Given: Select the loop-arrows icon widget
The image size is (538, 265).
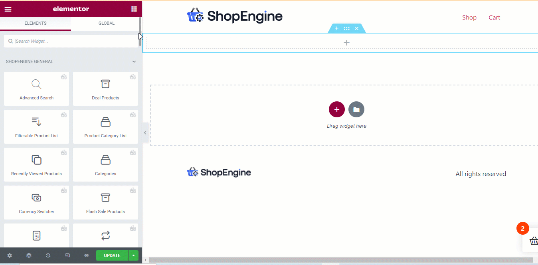Looking at the screenshot, I should [x=105, y=235].
